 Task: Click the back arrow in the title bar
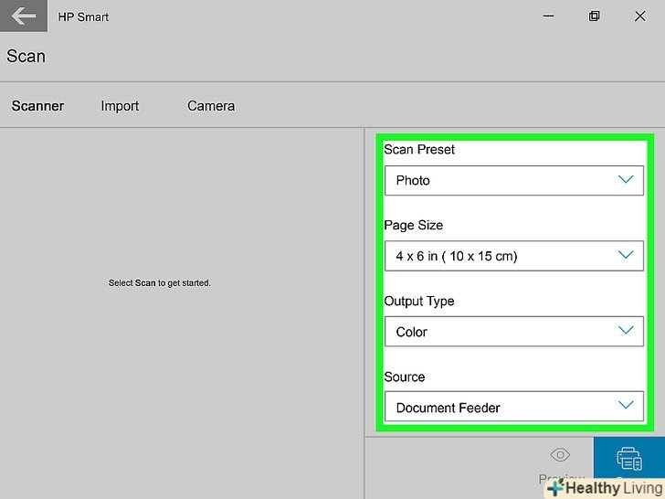24,16
